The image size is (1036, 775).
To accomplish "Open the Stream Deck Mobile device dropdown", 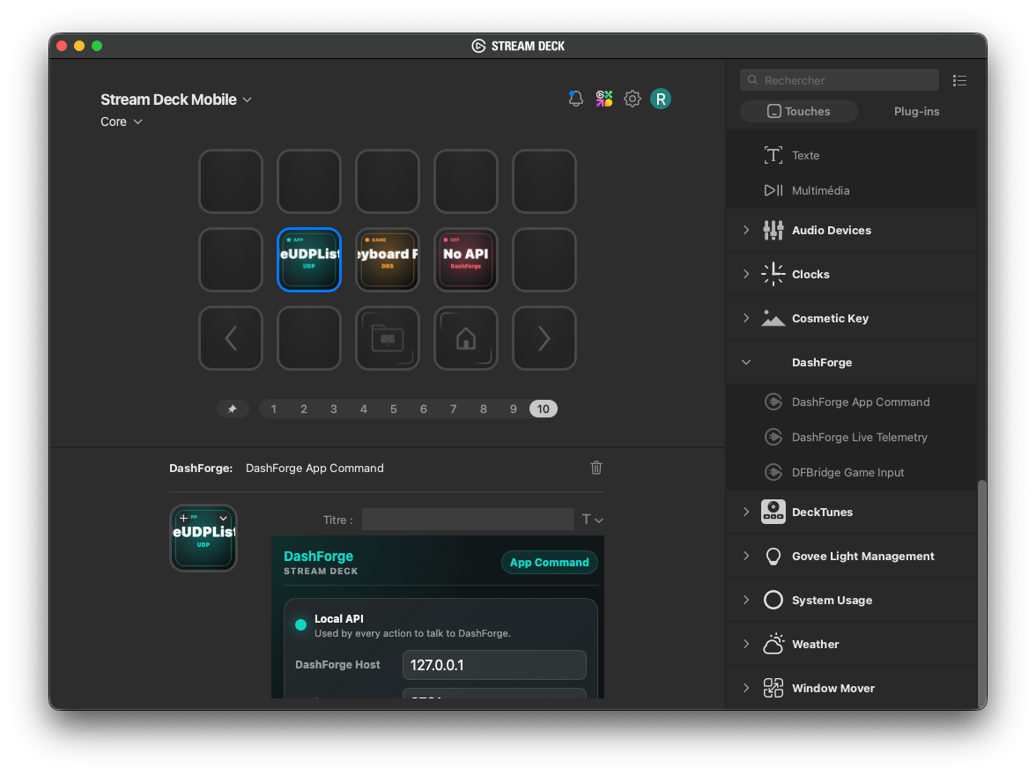I will click(x=176, y=100).
